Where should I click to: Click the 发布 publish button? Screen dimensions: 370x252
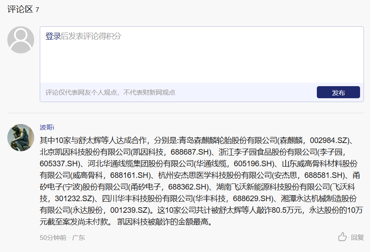click(x=338, y=93)
